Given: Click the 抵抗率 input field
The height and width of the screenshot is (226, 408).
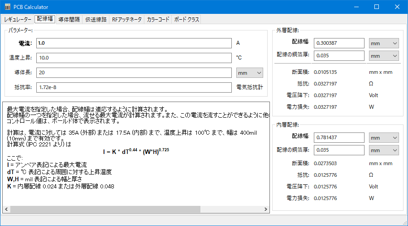Looking at the screenshot, I should 134,87.
